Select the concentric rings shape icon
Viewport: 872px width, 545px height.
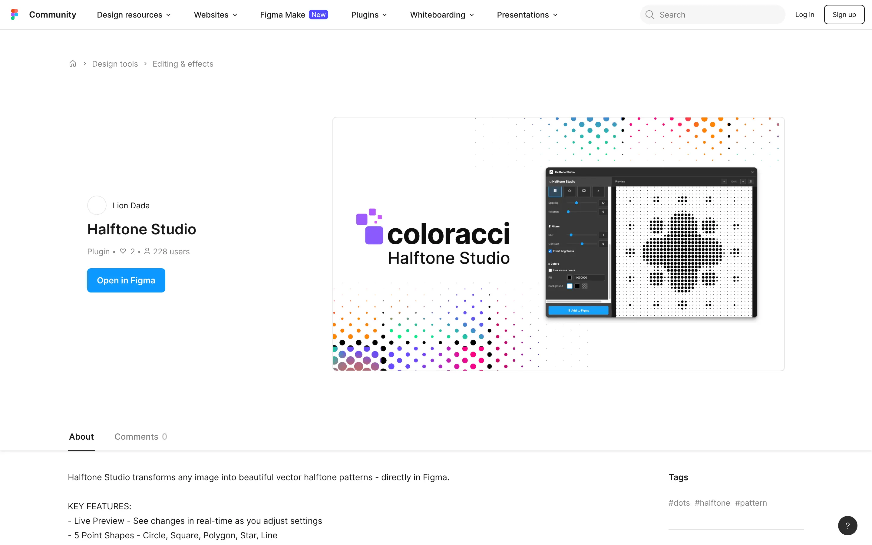(584, 191)
